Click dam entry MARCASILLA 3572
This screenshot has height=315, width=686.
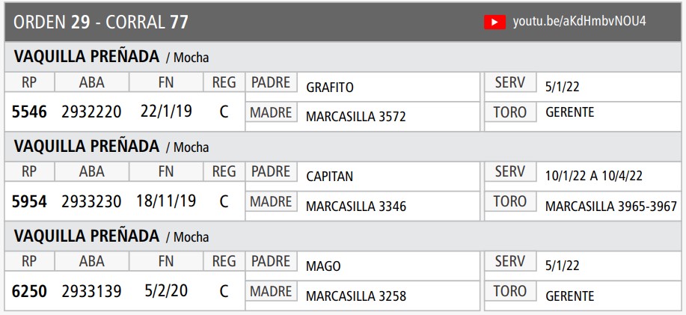[356, 117]
